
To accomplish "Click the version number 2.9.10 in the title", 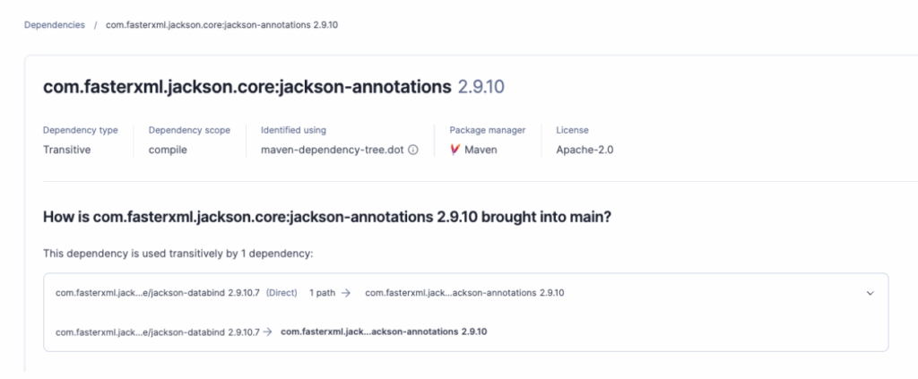I will pos(481,87).
